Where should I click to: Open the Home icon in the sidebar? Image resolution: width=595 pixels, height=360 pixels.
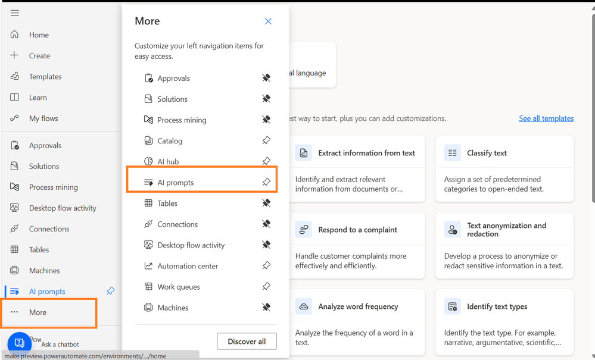point(14,35)
